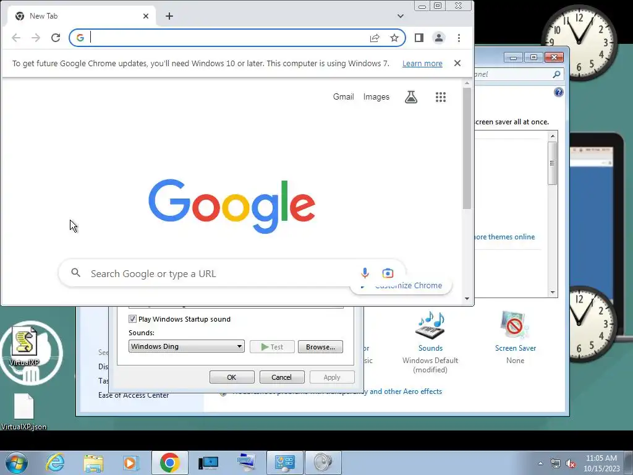Open the VirtualXP desktop shortcut
The width and height of the screenshot is (633, 475).
24,348
